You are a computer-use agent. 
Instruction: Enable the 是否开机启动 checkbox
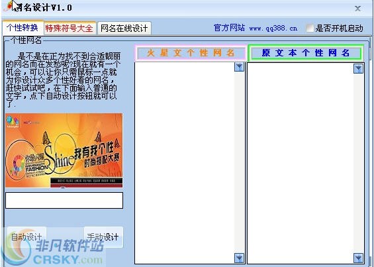point(310,28)
